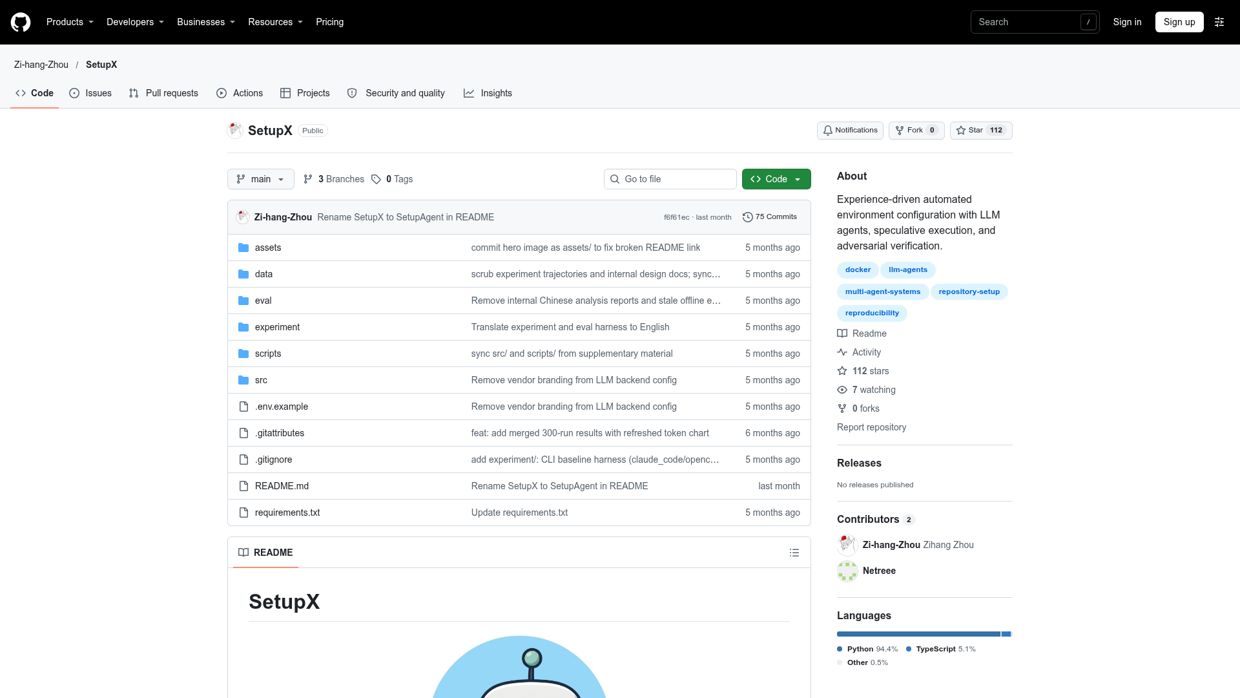Image resolution: width=1240 pixels, height=698 pixels.
Task: Click the Star button
Action: 981,131
